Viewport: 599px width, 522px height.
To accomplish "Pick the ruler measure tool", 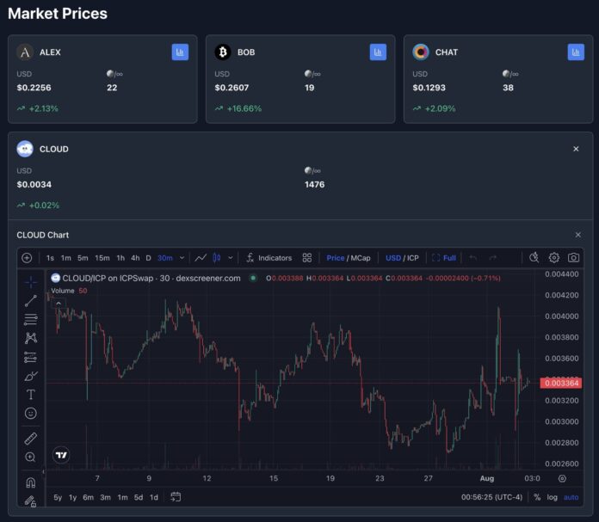I will [x=31, y=439].
